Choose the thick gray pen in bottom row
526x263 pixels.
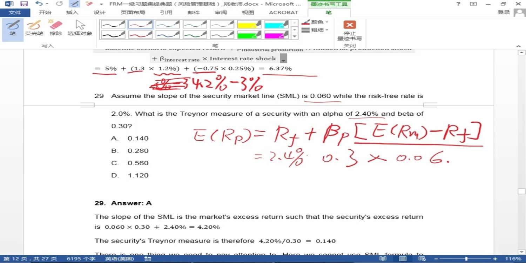point(222,35)
